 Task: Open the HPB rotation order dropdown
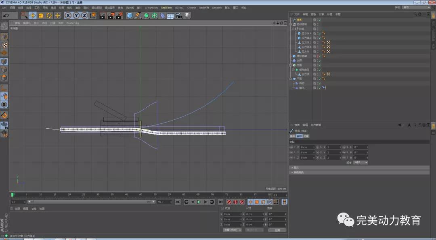(x=361, y=163)
